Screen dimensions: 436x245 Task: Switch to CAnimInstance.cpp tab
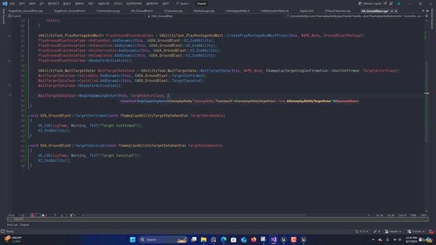point(108,11)
